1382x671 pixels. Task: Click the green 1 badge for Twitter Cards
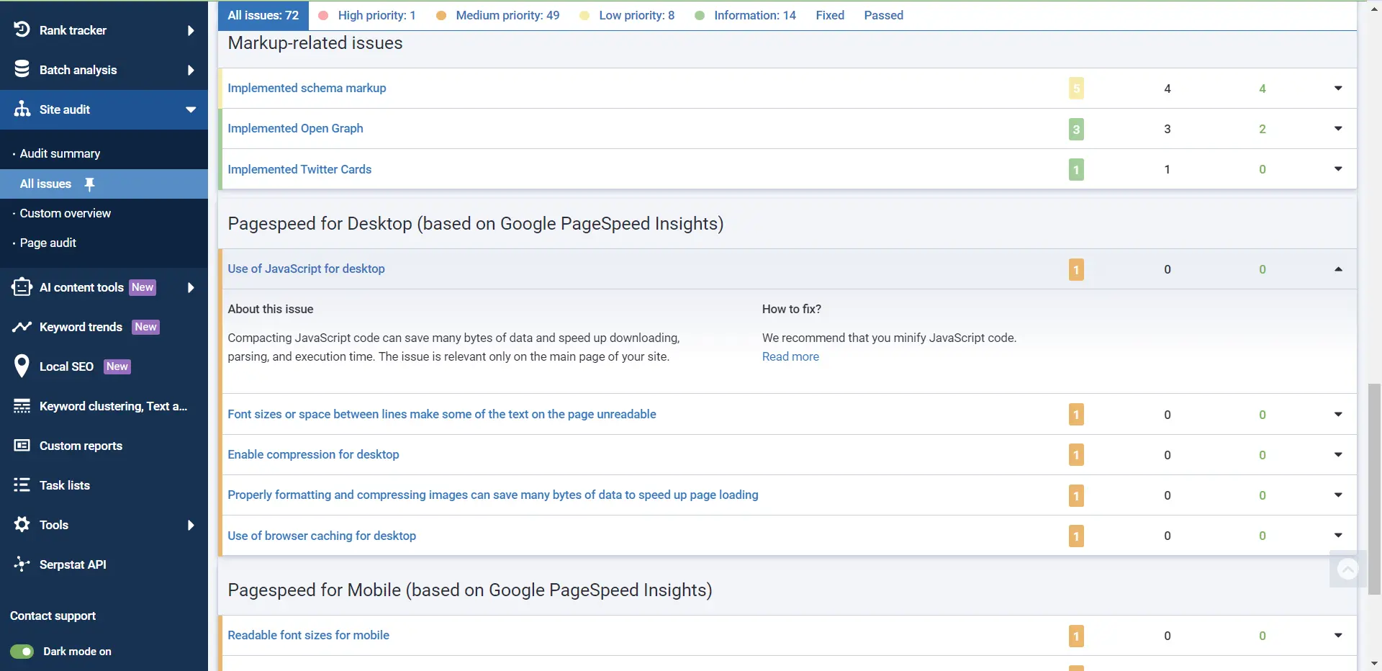point(1076,170)
